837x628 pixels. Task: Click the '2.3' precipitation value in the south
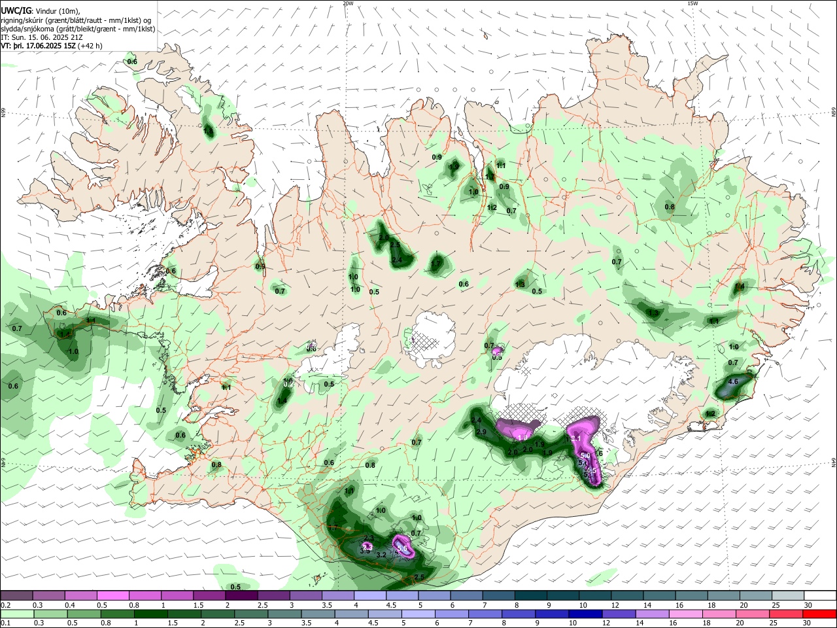(368, 538)
